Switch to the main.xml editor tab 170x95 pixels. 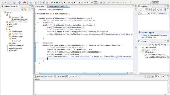click(x=40, y=6)
